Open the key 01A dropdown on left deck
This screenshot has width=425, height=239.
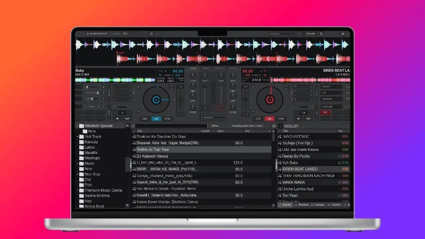[179, 75]
